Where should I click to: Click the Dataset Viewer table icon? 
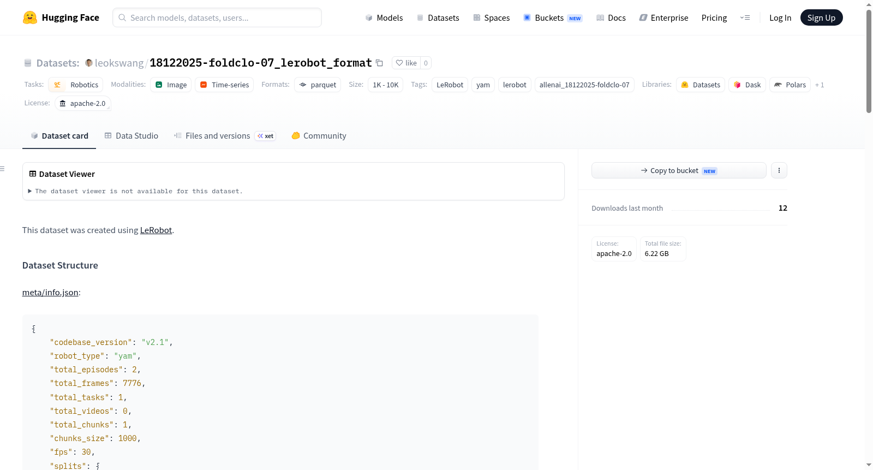pos(33,174)
